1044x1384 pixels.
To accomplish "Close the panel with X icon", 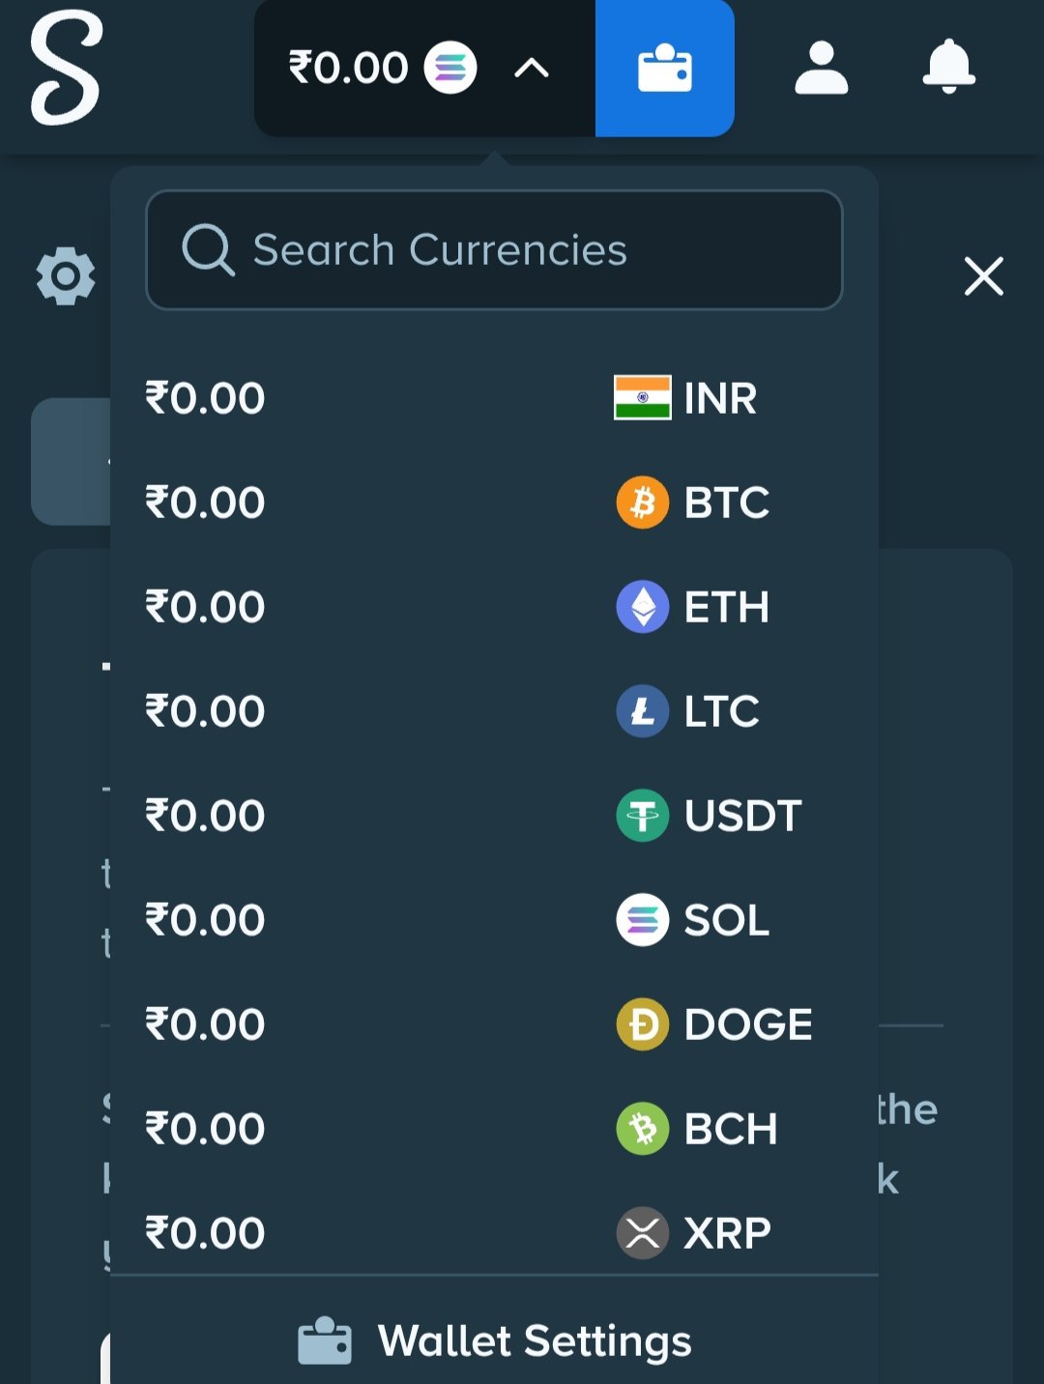I will [x=983, y=276].
